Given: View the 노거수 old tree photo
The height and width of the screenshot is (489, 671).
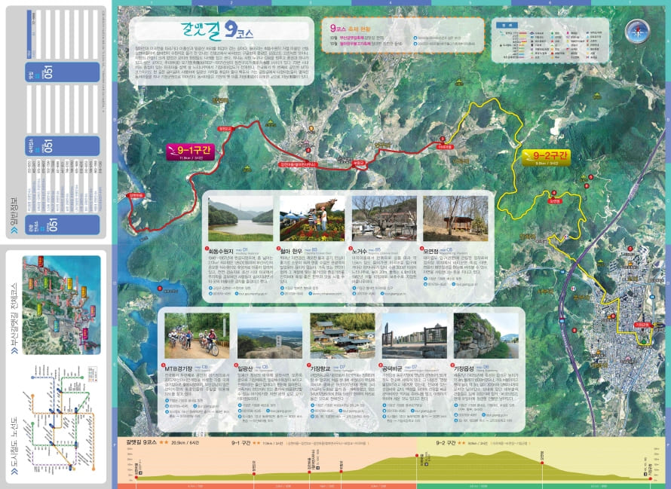Looking at the screenshot, I should pos(384,219).
